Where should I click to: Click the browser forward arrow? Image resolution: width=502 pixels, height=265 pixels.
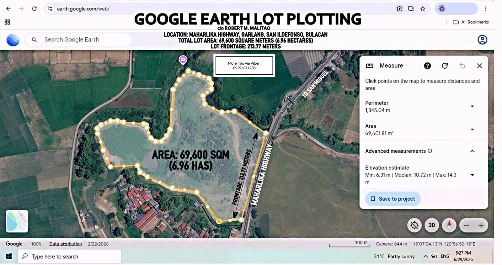tap(21, 9)
